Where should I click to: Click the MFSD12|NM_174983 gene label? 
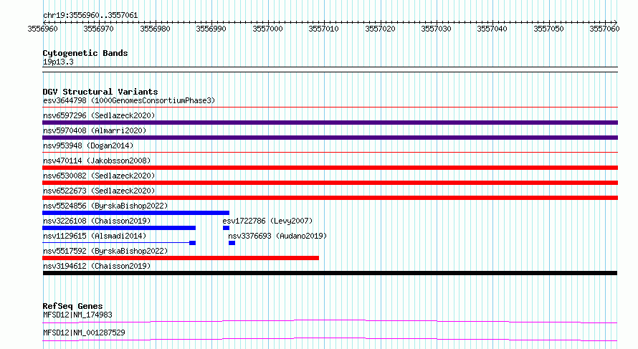77,315
